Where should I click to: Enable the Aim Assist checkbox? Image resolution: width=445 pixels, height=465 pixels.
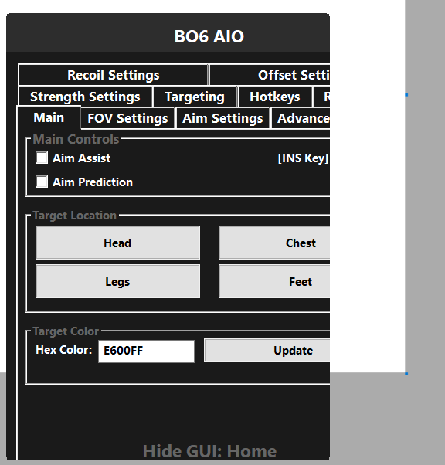42,158
